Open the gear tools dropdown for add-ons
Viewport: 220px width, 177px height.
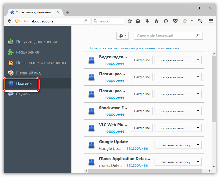122,36
